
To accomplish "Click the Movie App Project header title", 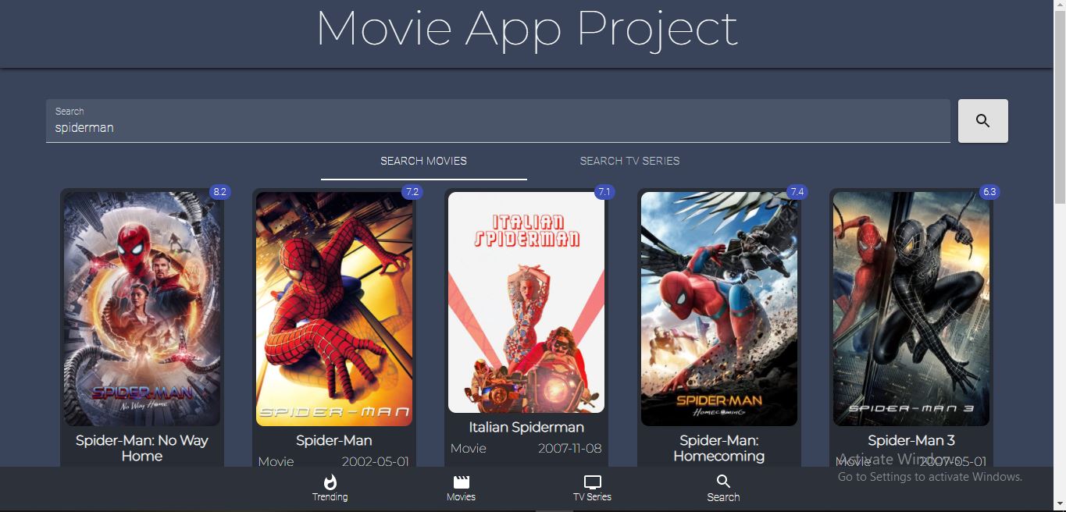I will [526, 30].
